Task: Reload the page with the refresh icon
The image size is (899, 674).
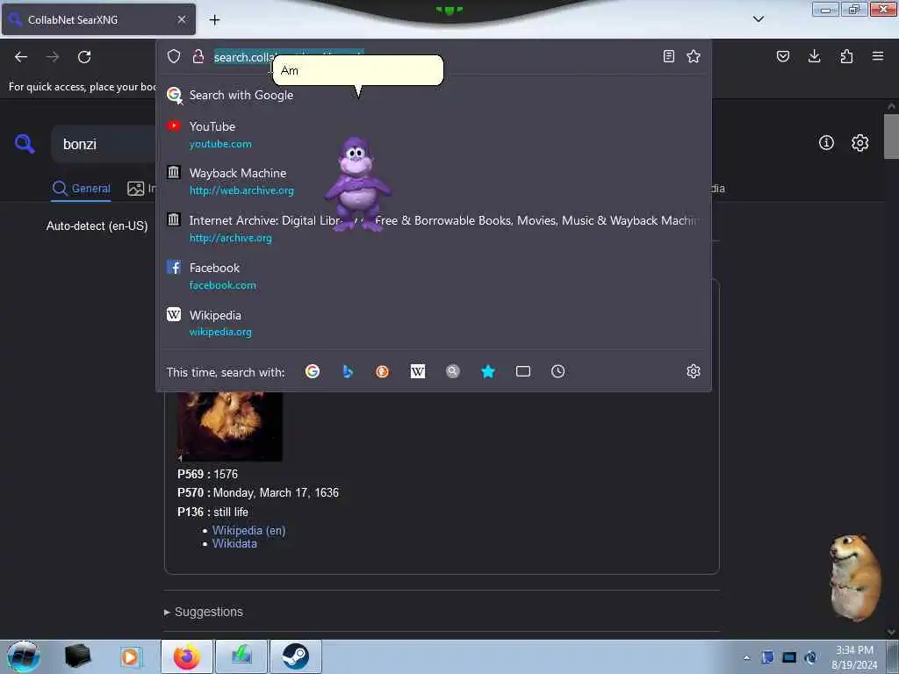Action: pyautogui.click(x=84, y=57)
